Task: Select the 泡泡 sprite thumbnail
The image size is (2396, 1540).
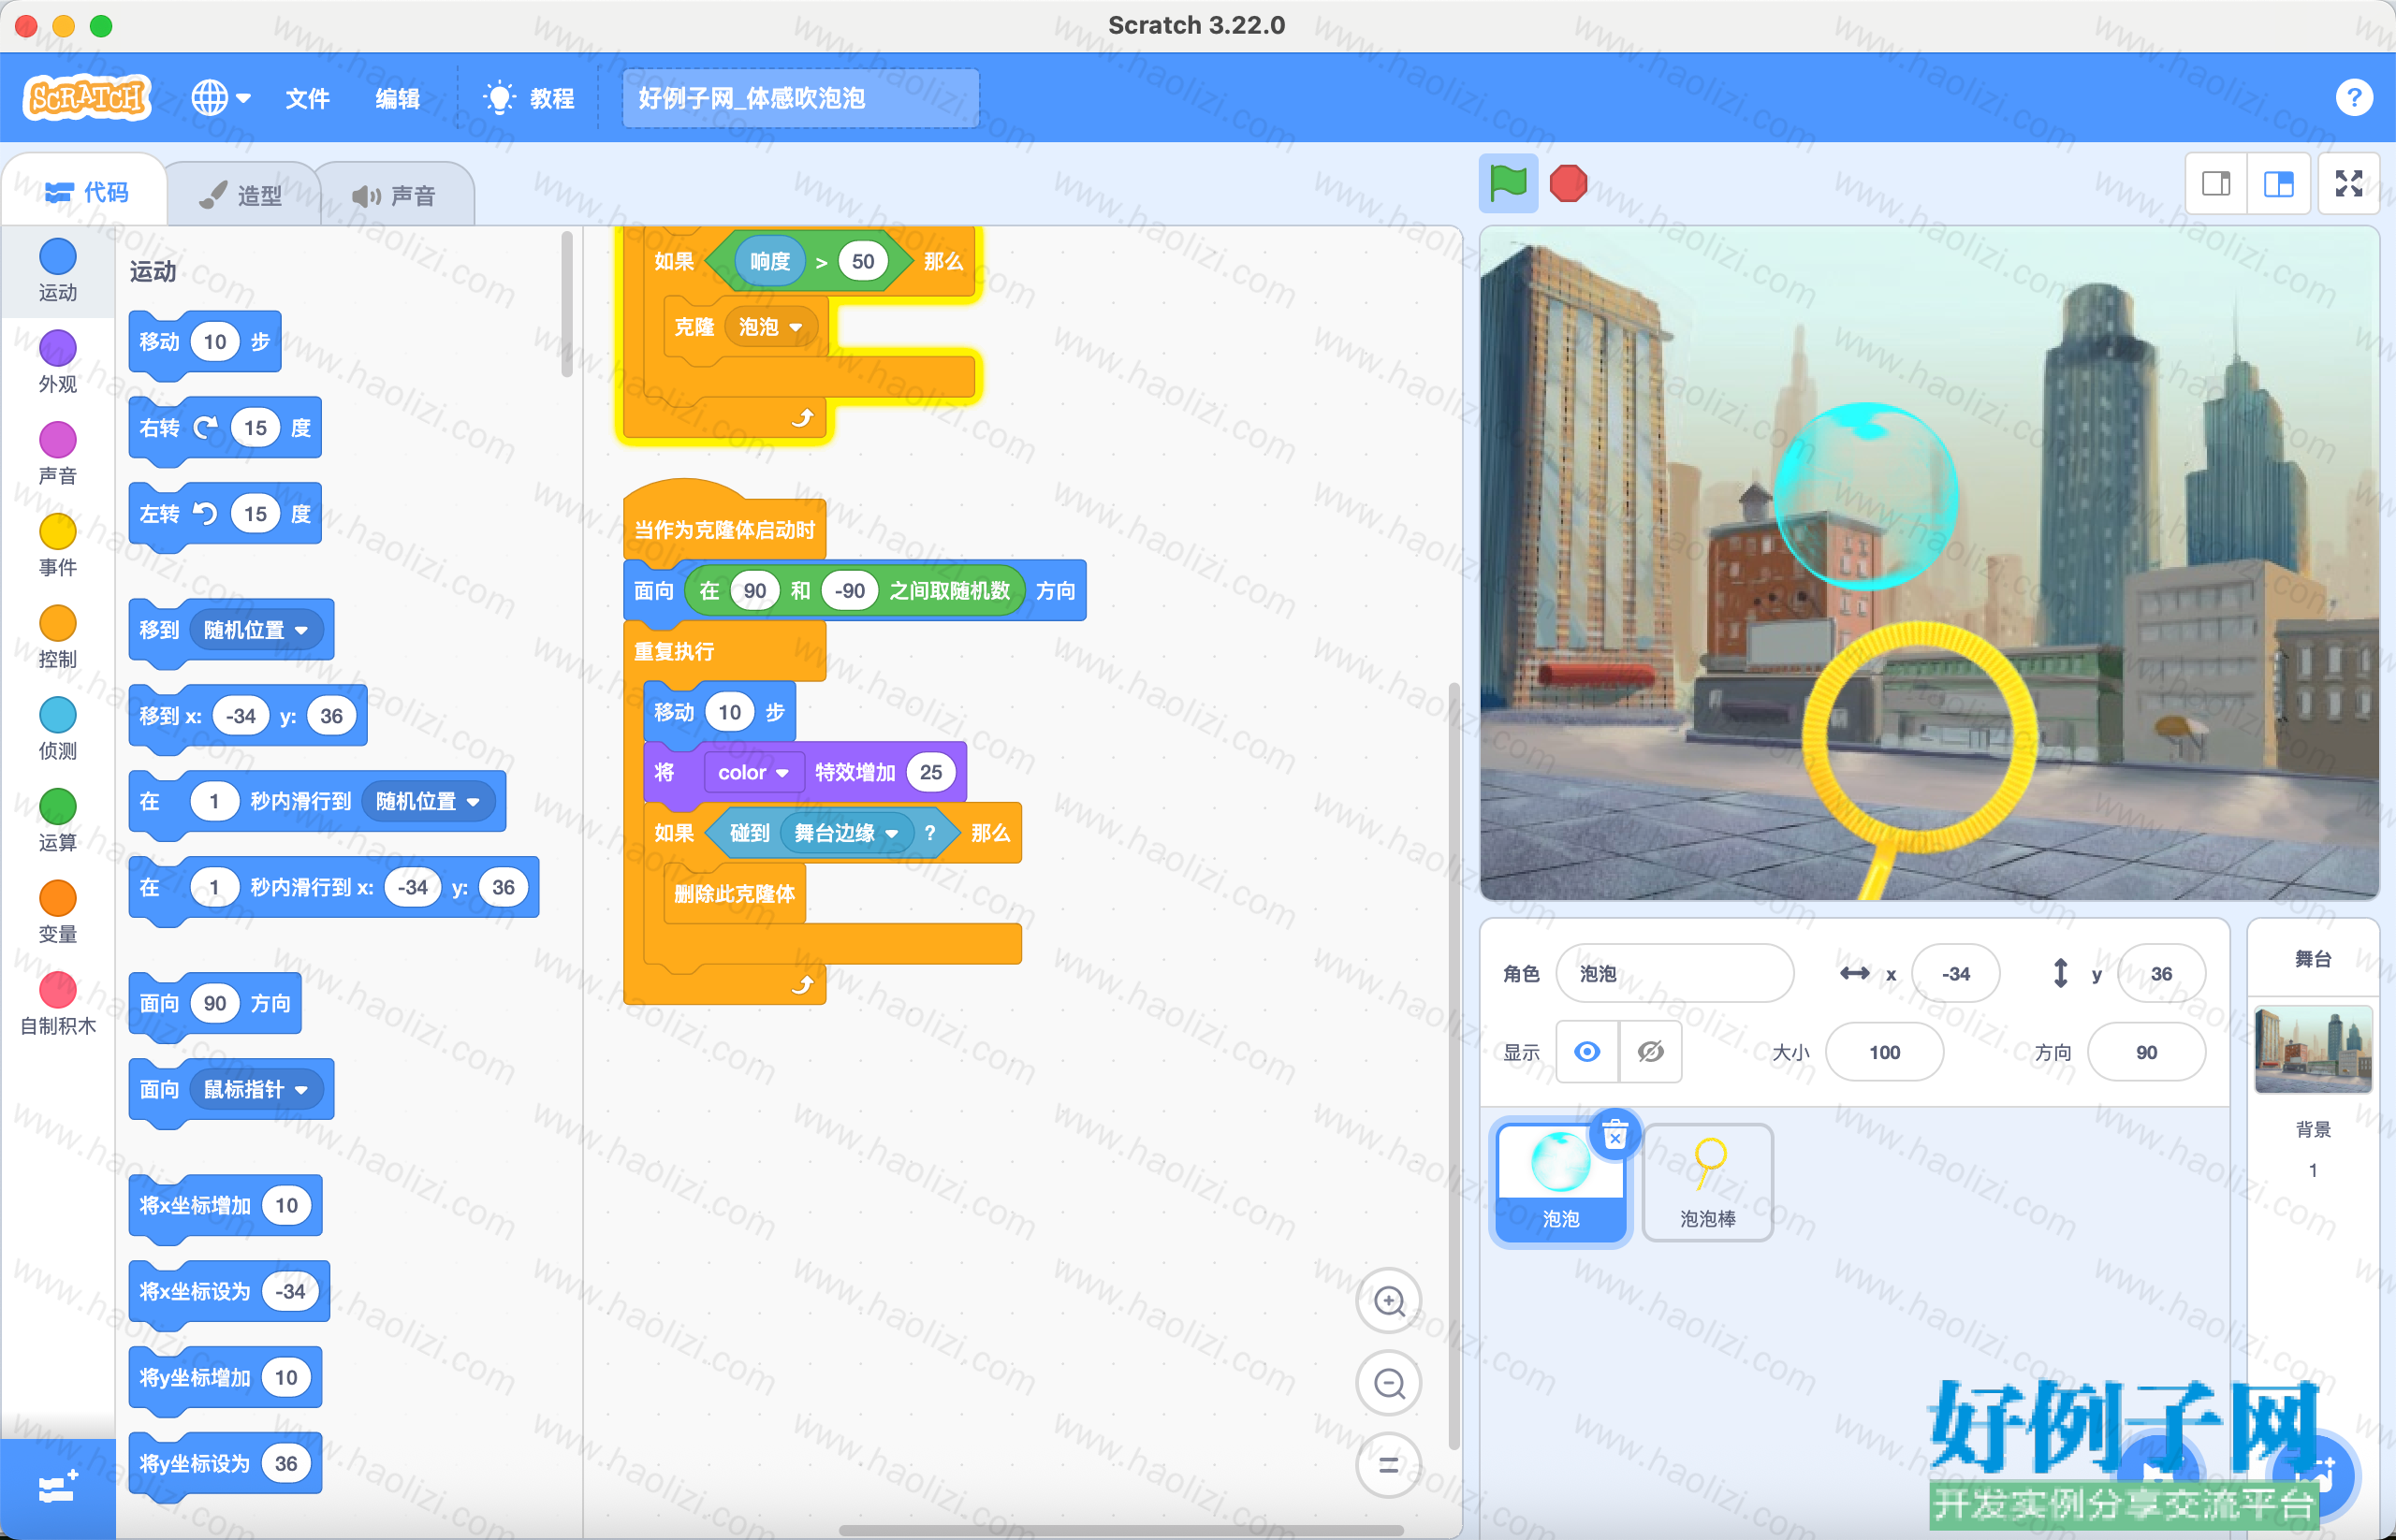Action: 1560,1181
